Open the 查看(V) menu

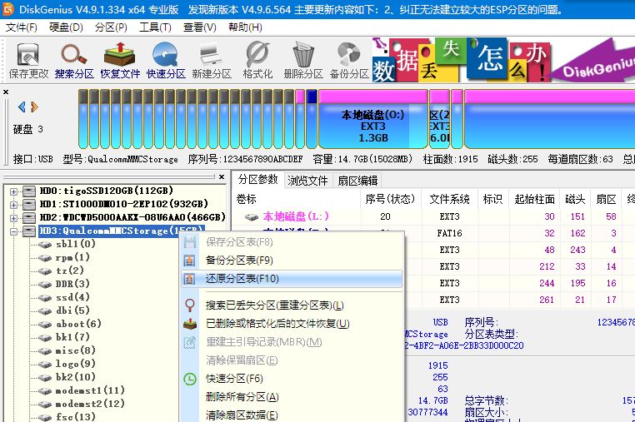tap(200, 27)
